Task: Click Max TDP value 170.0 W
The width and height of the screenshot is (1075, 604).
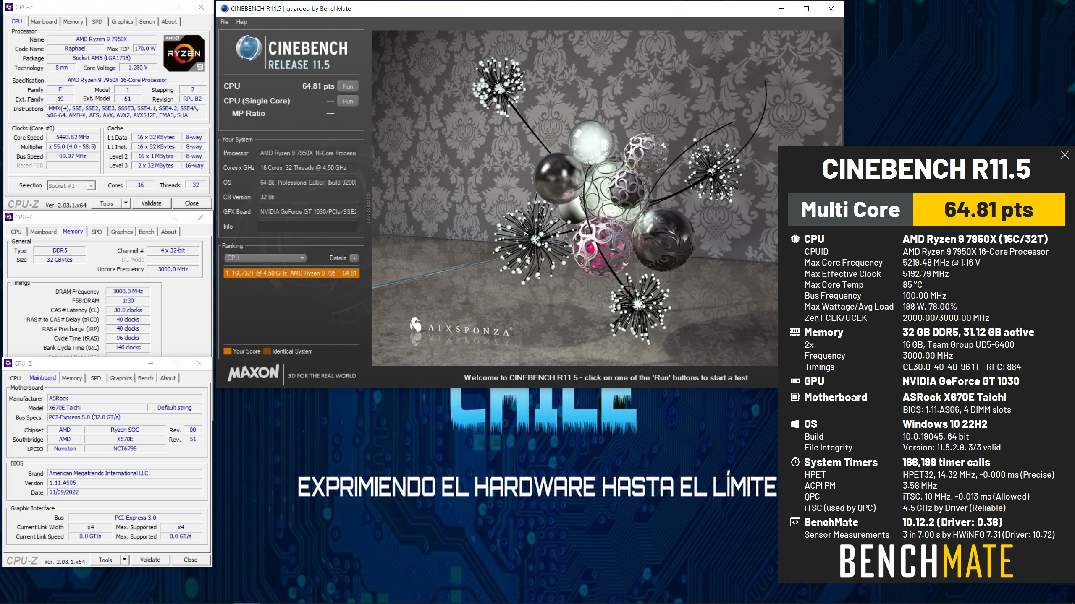Action: [145, 49]
